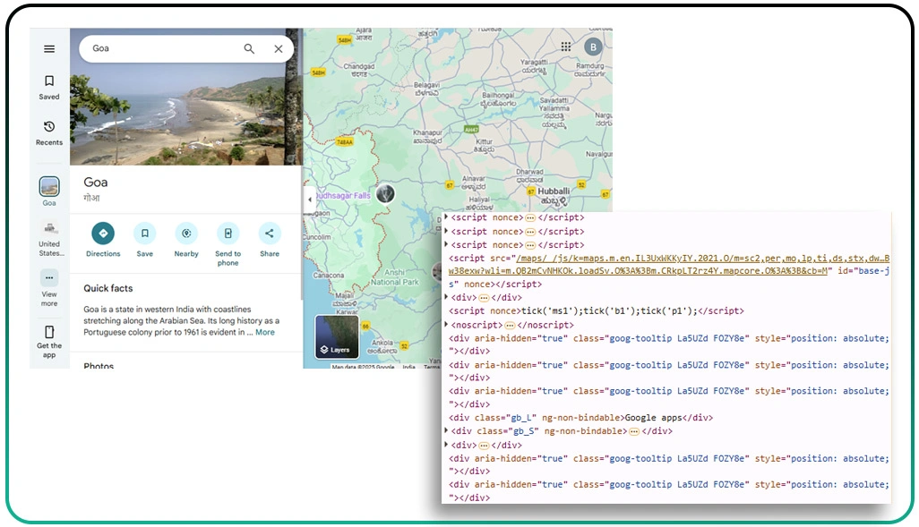Click More in Quick facts

(x=265, y=333)
